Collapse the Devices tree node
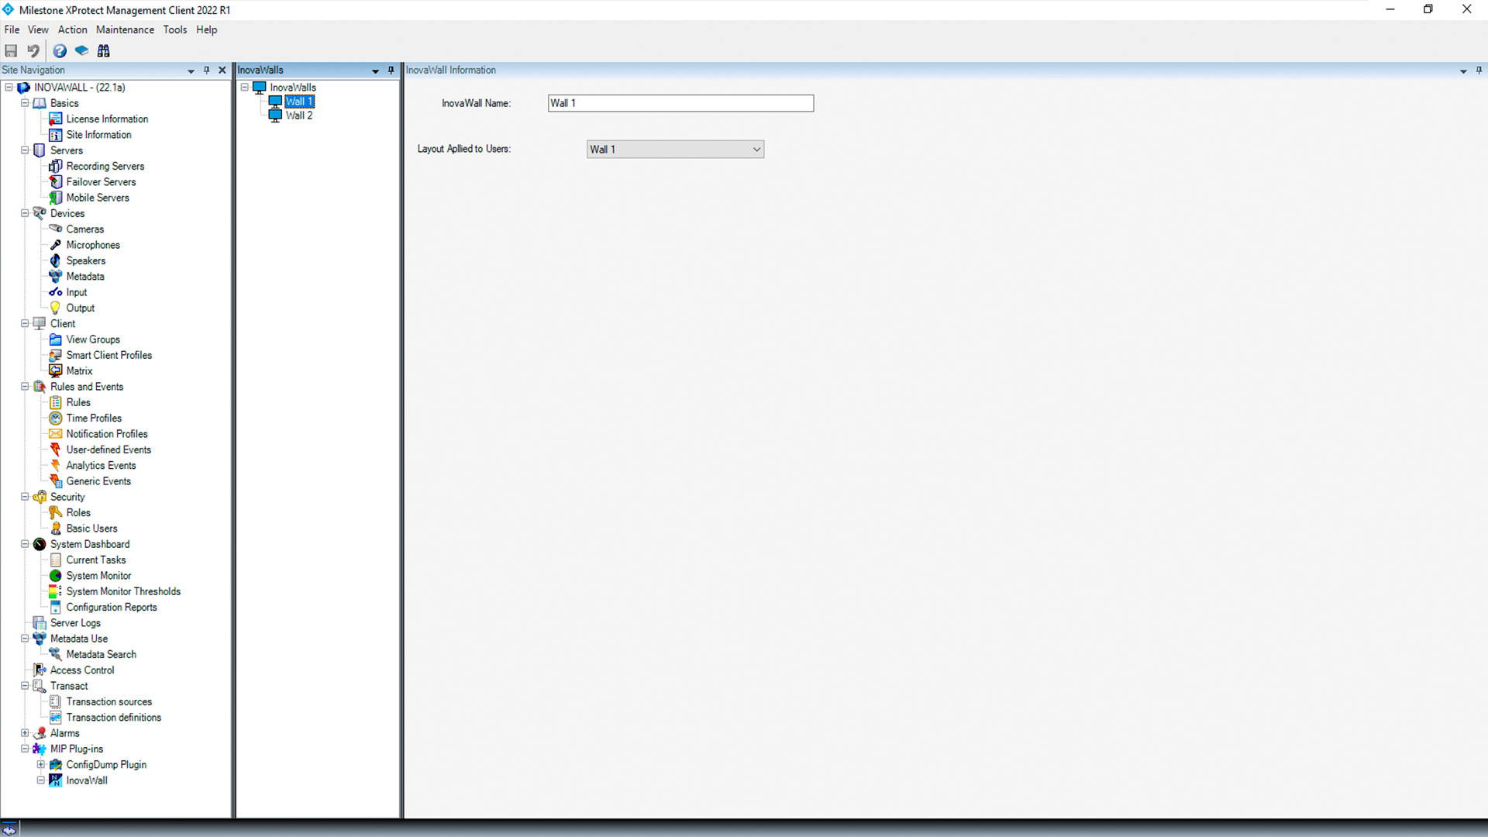This screenshot has width=1488, height=837. [x=25, y=213]
